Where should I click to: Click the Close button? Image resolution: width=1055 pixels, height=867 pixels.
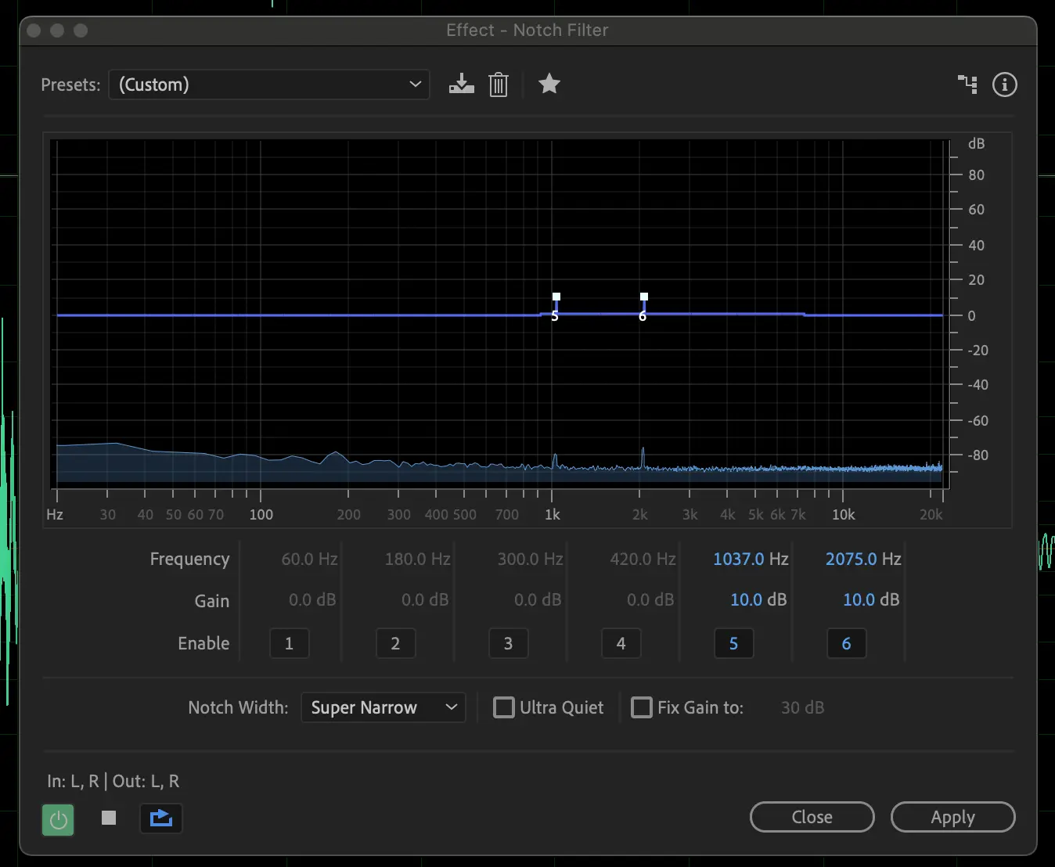point(812,817)
